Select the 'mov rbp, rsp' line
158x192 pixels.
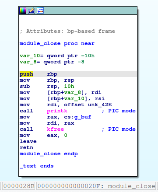[47, 80]
